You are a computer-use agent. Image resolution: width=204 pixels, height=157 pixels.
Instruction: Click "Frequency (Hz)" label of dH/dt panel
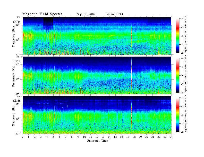coord(14,37)
